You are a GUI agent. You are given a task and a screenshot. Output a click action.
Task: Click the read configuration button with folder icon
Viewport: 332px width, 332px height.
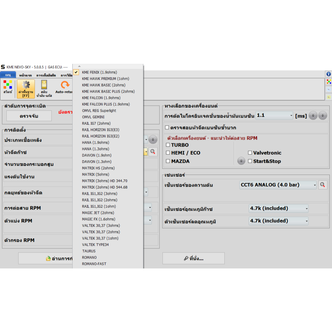coord(45,258)
